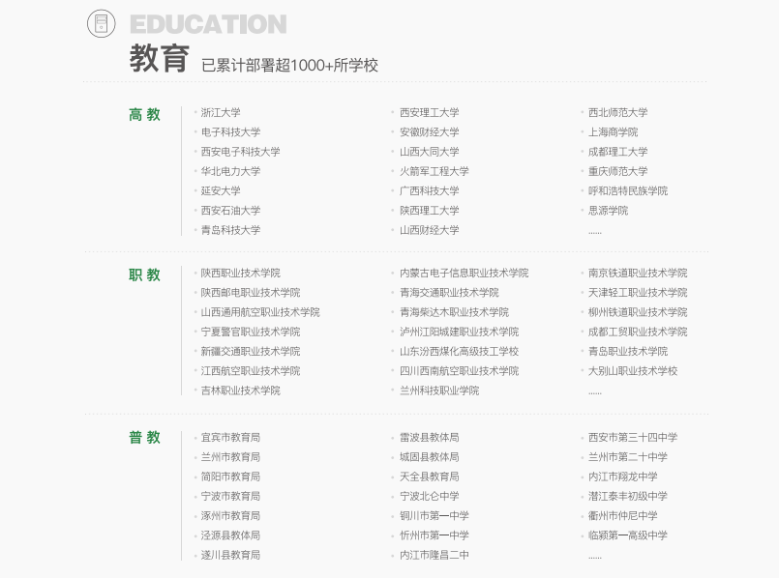Select the 普教 section label
The image size is (779, 578).
tap(144, 437)
